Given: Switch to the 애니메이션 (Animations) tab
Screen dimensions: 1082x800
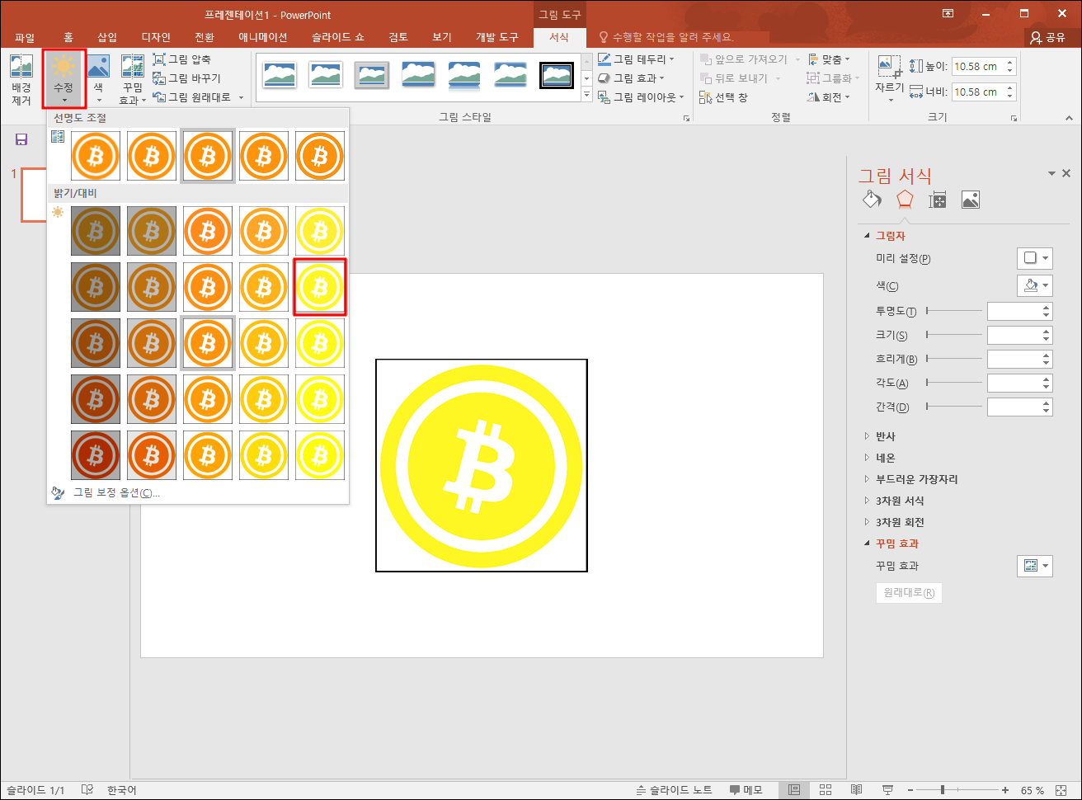Looking at the screenshot, I should click(263, 37).
